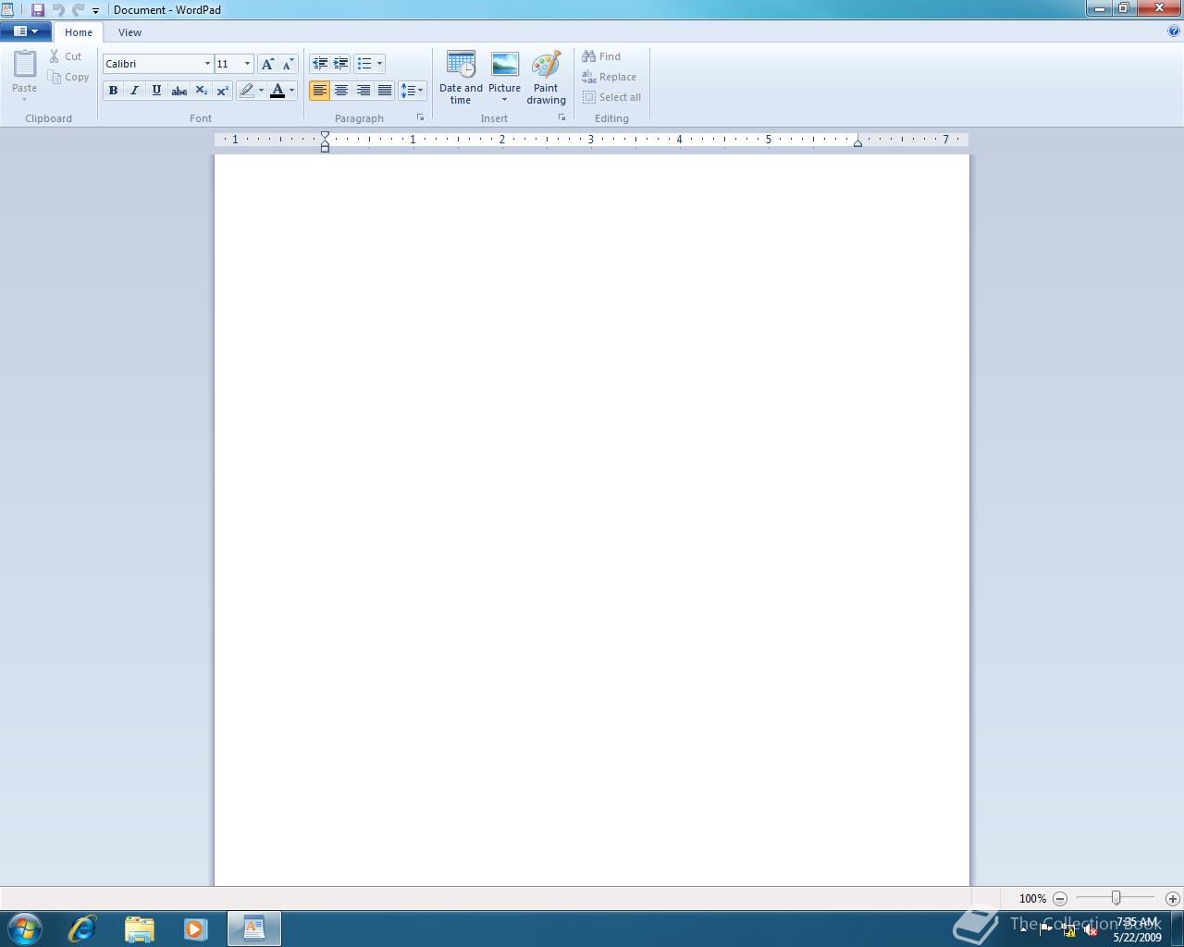
Task: Click right indent marker on ruler
Action: [x=857, y=142]
